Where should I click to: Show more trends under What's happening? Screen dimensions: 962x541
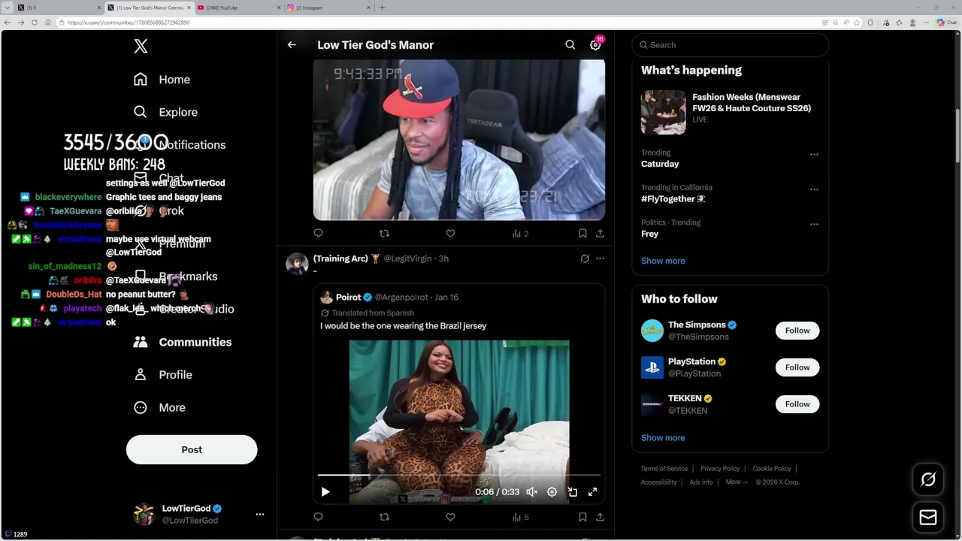click(x=663, y=261)
